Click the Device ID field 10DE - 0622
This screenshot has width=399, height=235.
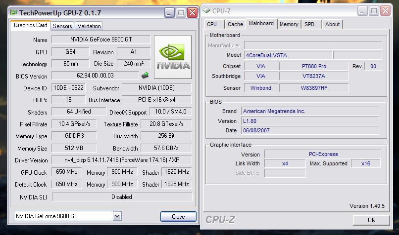click(x=68, y=88)
